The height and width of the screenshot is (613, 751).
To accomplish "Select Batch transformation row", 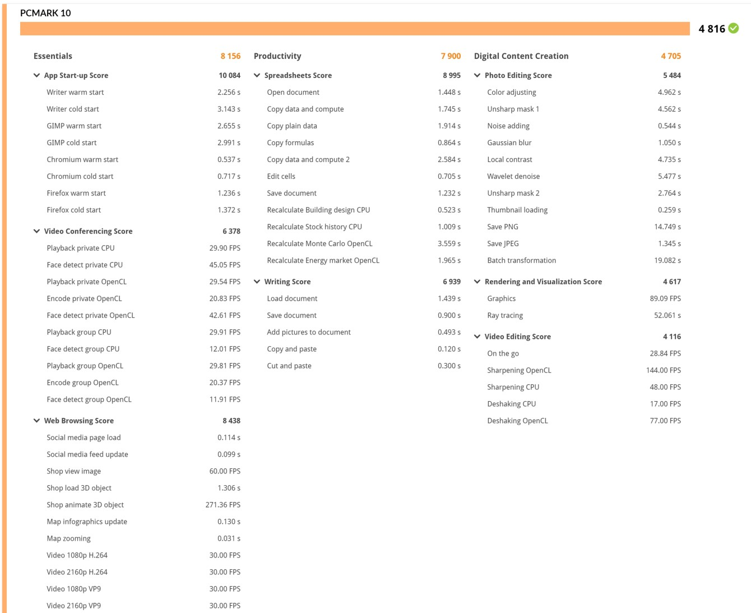I will pos(584,260).
